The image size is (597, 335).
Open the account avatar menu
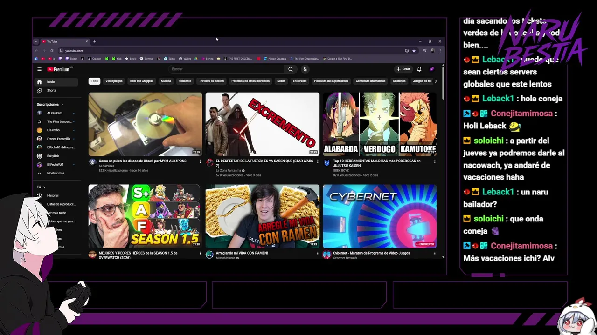[x=432, y=69]
